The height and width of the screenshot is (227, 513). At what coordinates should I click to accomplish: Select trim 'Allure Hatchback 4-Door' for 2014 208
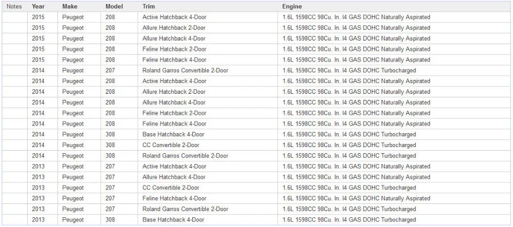pos(174,102)
